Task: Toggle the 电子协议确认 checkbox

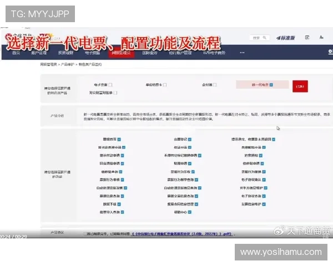Action: point(264,180)
